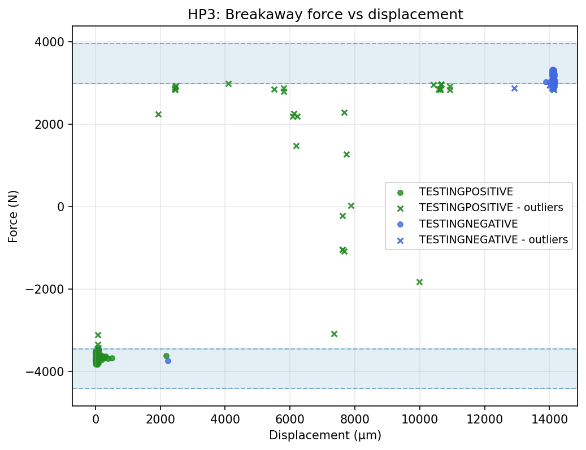Click the TESTINGPOSITIVE - outliers legend label

click(490, 208)
